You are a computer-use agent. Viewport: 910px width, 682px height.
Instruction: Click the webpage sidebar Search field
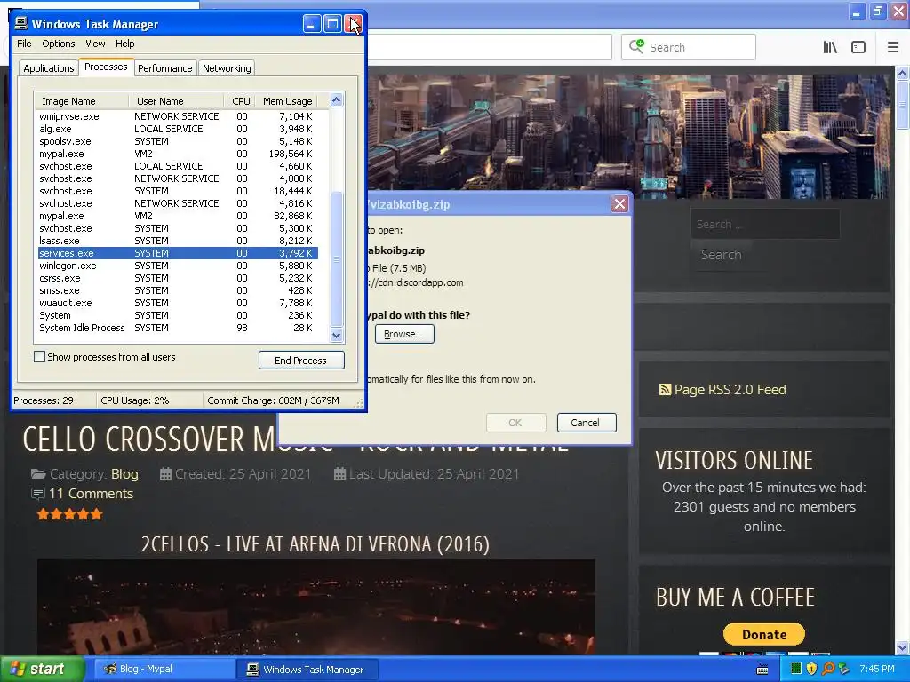[765, 224]
